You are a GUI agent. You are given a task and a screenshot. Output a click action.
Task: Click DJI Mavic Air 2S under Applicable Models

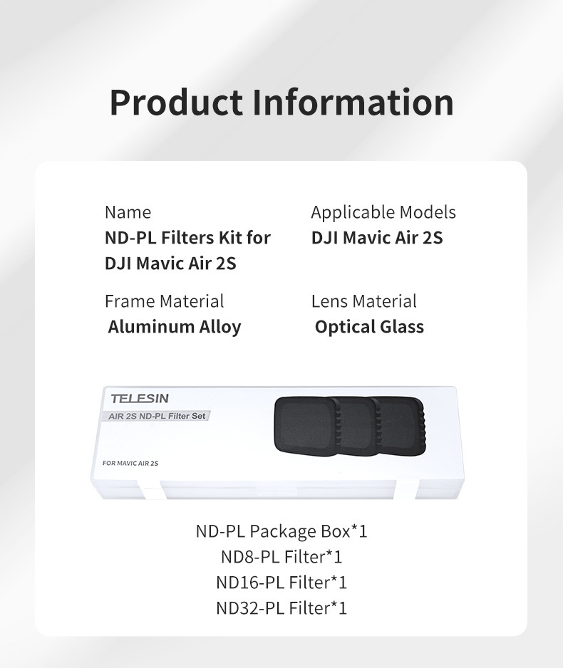click(377, 238)
